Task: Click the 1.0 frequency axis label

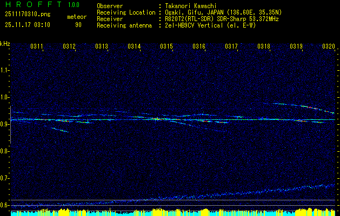Action: click(4, 97)
